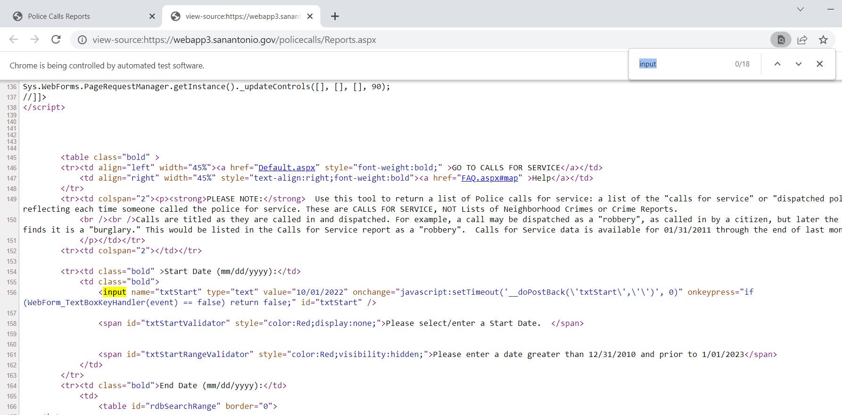Click the closing </script> tag on line 138
This screenshot has height=415, width=842.
click(x=44, y=108)
